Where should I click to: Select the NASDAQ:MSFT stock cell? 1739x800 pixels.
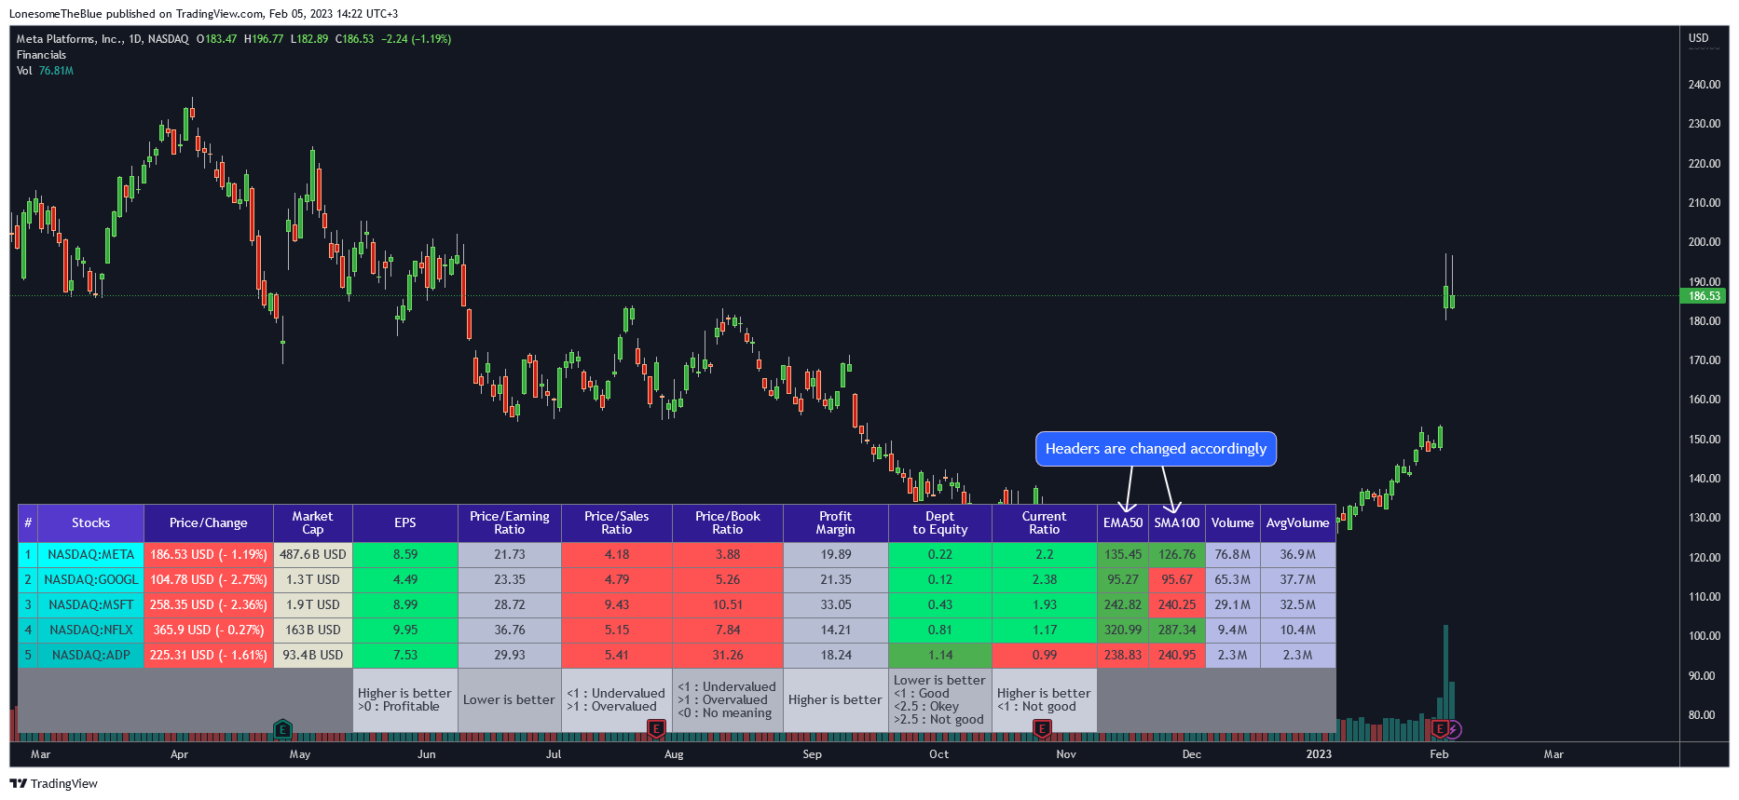(x=90, y=605)
